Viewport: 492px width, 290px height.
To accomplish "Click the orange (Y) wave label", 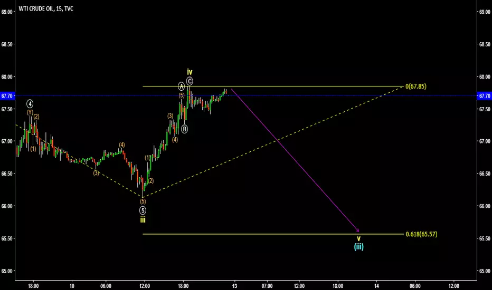I will pyautogui.click(x=30, y=112).
